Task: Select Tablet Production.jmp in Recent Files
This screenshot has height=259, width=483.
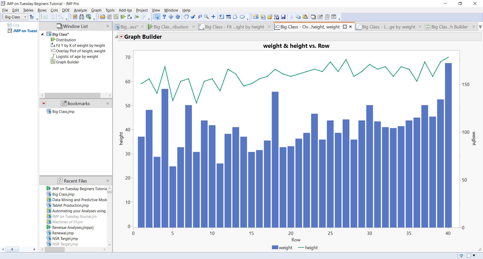Action: (x=70, y=205)
